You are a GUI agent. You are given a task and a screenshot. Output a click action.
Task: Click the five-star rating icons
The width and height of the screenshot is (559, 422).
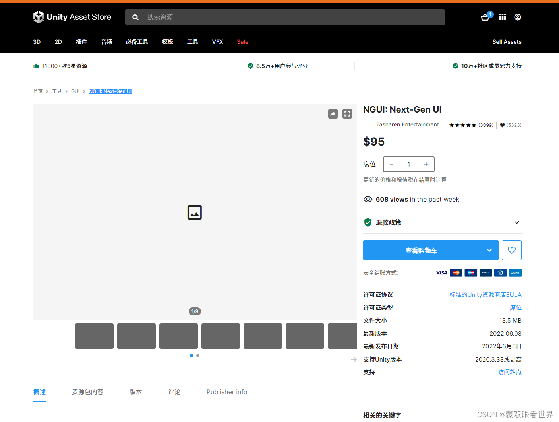pos(463,125)
